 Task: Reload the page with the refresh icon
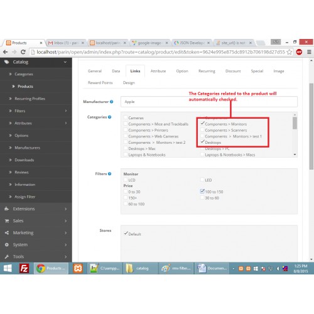click(23, 52)
